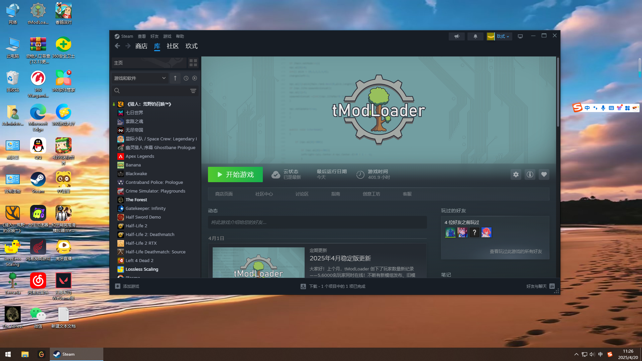Toggle the ready-to-play filter icon

pyautogui.click(x=195, y=78)
